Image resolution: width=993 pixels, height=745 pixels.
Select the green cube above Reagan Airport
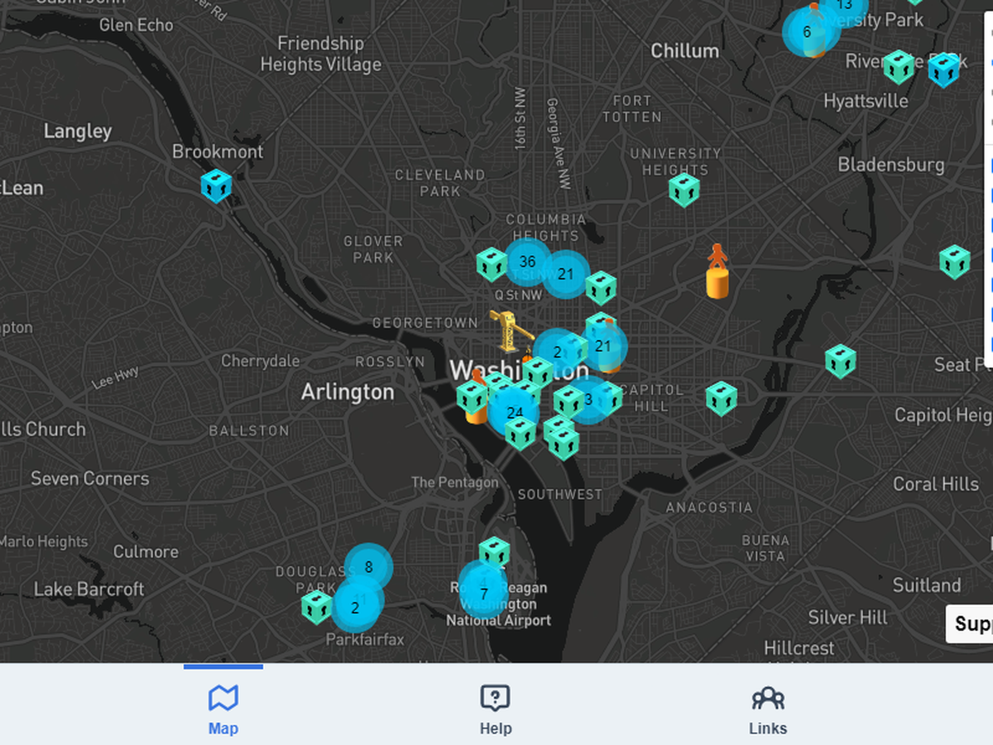pyautogui.click(x=494, y=553)
